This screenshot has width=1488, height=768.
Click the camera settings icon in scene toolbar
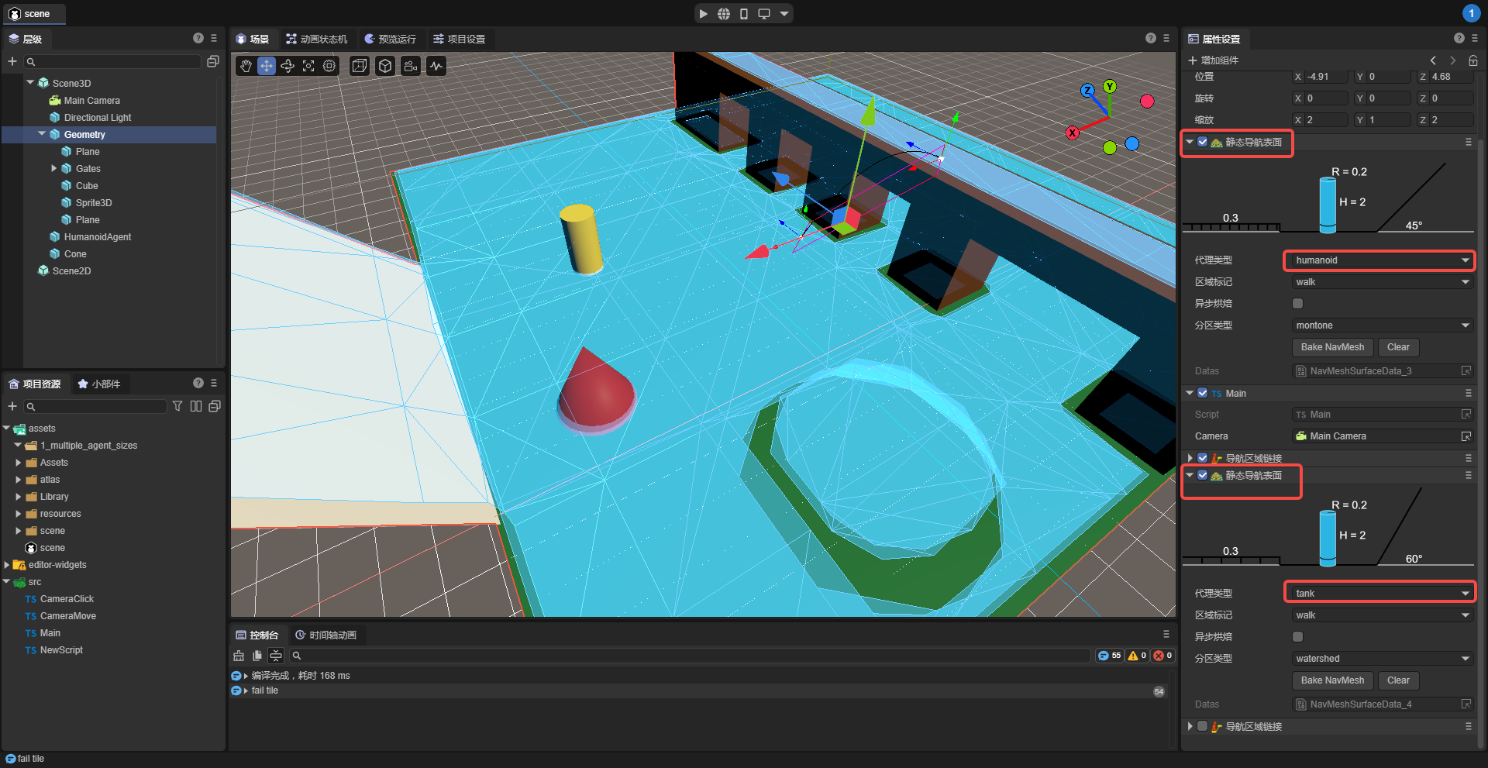[x=411, y=67]
